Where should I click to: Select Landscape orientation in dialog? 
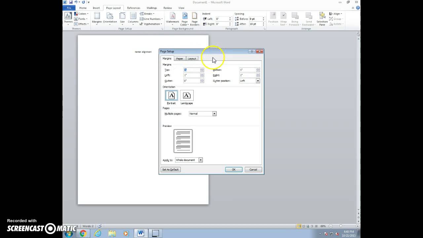[x=187, y=98]
